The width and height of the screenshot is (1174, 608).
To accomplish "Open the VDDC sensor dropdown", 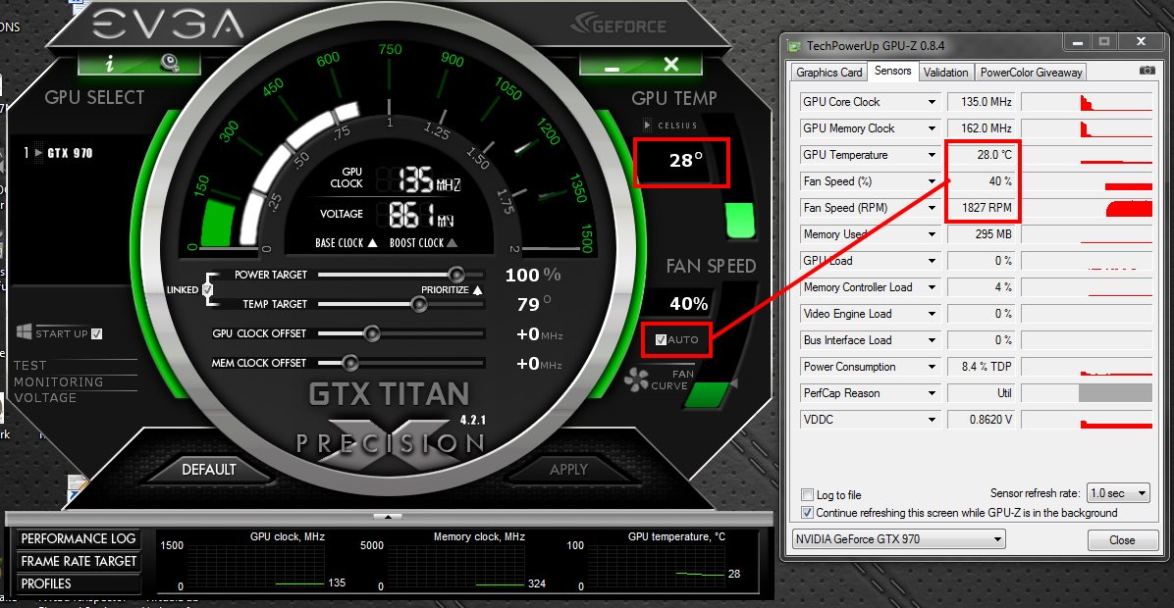I will (932, 420).
